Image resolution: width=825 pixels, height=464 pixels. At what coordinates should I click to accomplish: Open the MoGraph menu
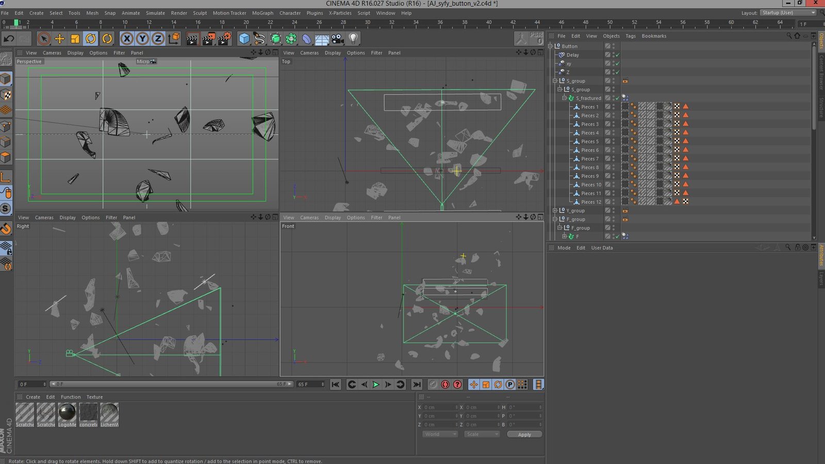click(262, 13)
